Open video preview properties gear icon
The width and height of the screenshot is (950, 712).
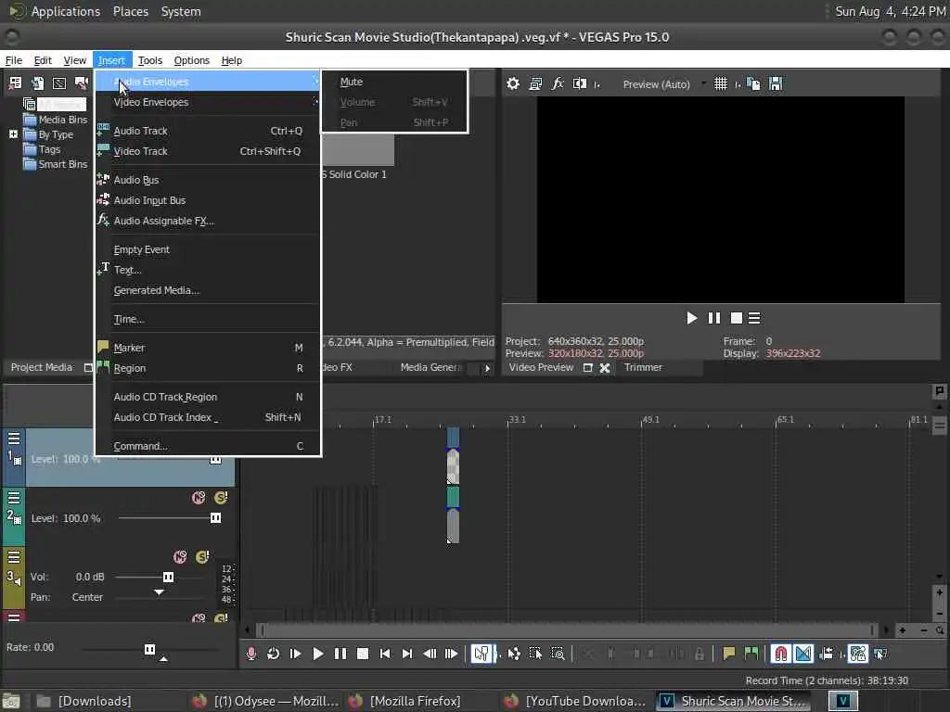click(512, 83)
